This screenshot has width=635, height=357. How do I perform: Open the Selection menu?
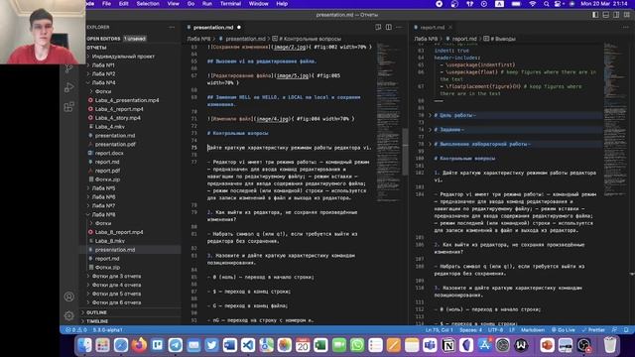pos(148,4)
